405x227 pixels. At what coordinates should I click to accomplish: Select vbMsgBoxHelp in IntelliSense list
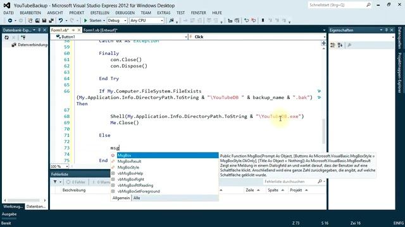pos(165,173)
